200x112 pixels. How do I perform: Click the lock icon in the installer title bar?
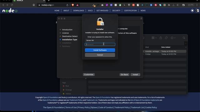tap(141, 19)
